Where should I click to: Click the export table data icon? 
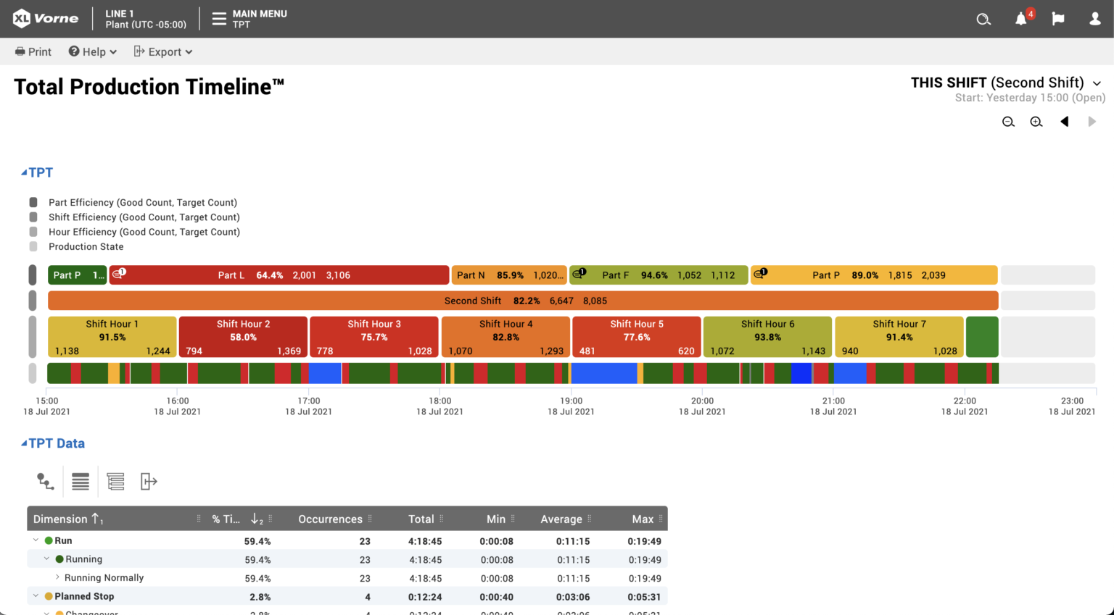tap(149, 481)
